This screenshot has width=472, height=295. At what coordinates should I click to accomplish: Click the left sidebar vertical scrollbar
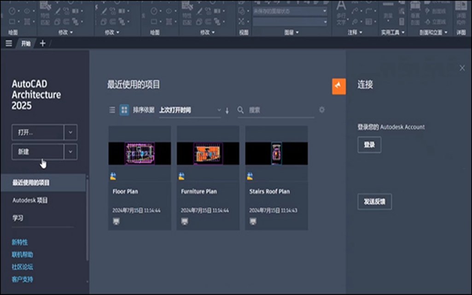[87, 220]
